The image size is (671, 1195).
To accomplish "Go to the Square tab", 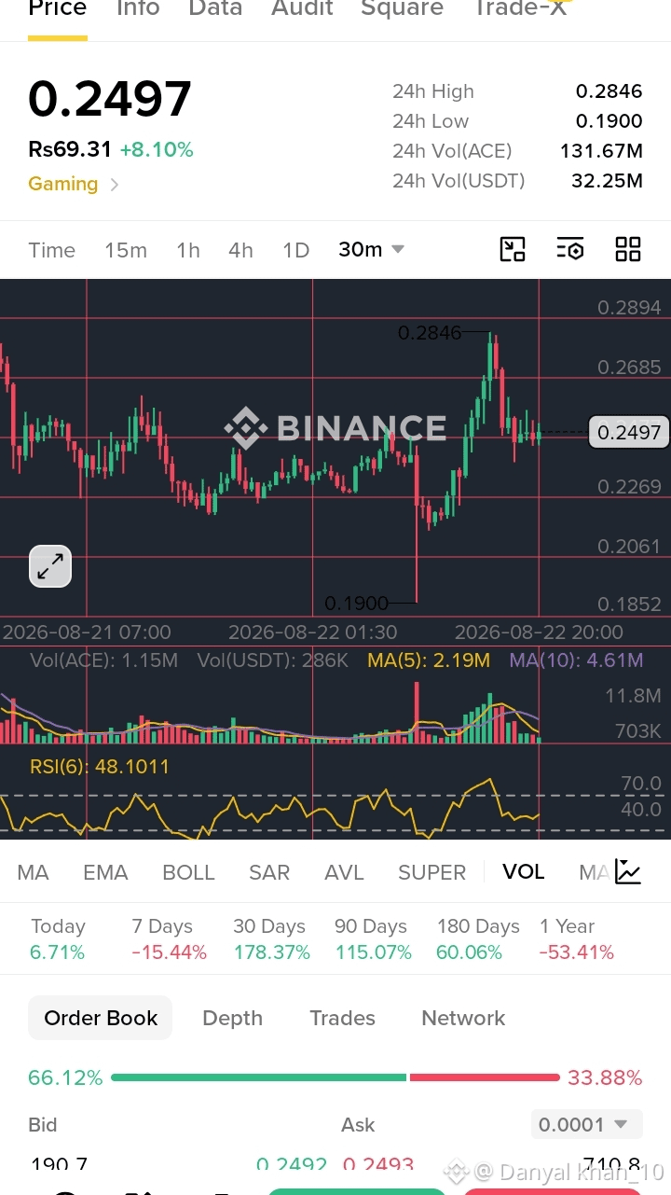I will pos(403,9).
